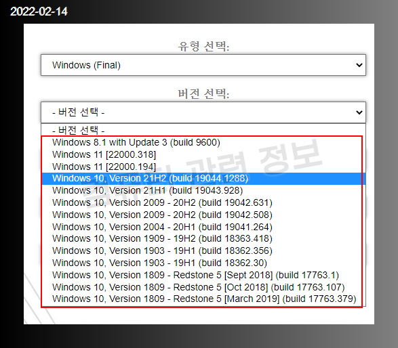This screenshot has width=398, height=348.
Task: Select Version 1909 - 19H2 build 18363.418
Action: point(203,239)
